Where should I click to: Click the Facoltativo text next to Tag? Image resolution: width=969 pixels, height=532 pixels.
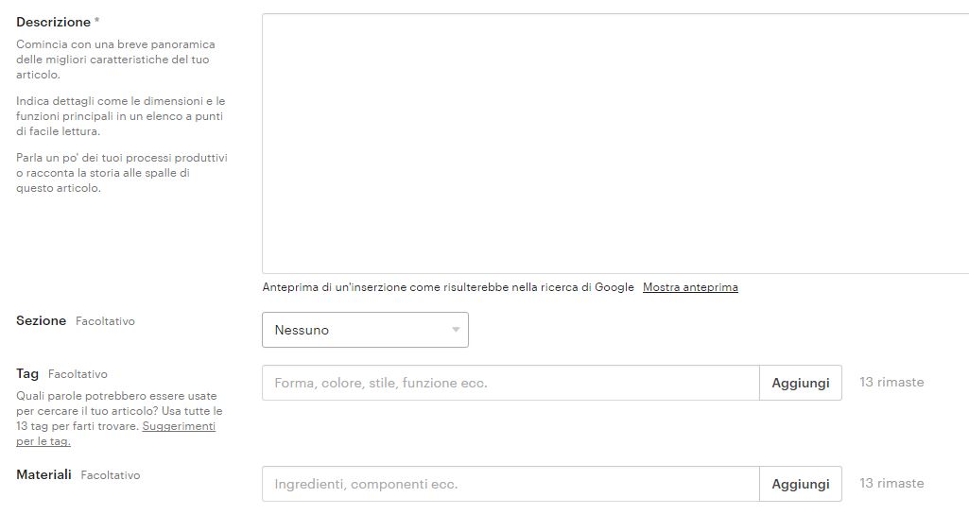[78, 374]
